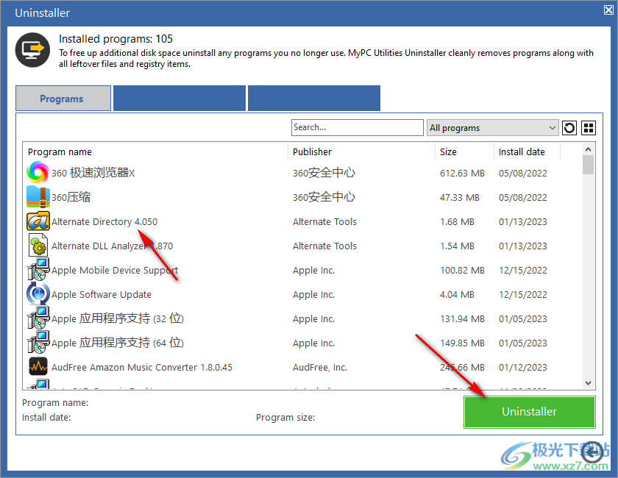Select row '360 极速浏览器X'
The width and height of the screenshot is (618, 478).
pyautogui.click(x=302, y=173)
